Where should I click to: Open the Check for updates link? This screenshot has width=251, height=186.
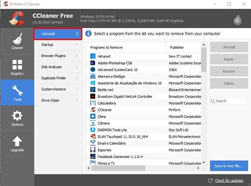229,180
